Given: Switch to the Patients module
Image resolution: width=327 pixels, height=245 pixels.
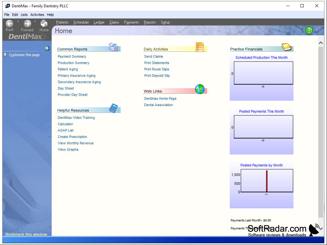Looking at the screenshot, I should 62,22.
